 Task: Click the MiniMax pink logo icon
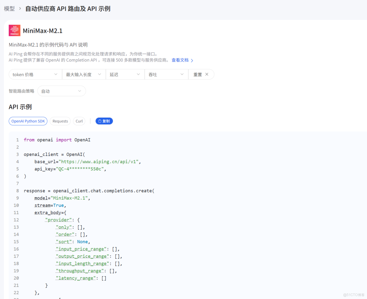coord(14,30)
